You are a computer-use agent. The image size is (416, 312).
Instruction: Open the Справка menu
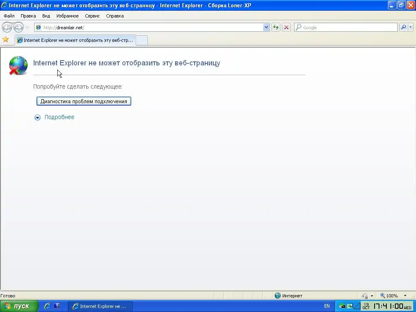pyautogui.click(x=115, y=16)
